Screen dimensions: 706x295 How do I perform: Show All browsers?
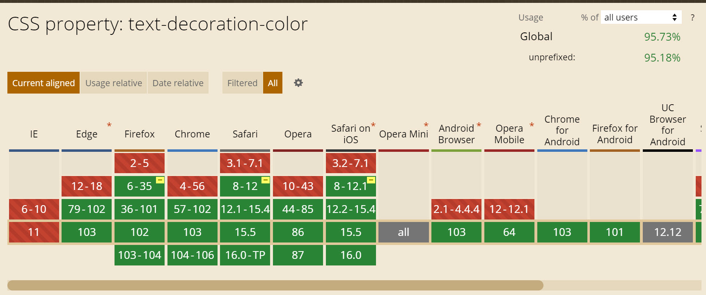pyautogui.click(x=273, y=83)
